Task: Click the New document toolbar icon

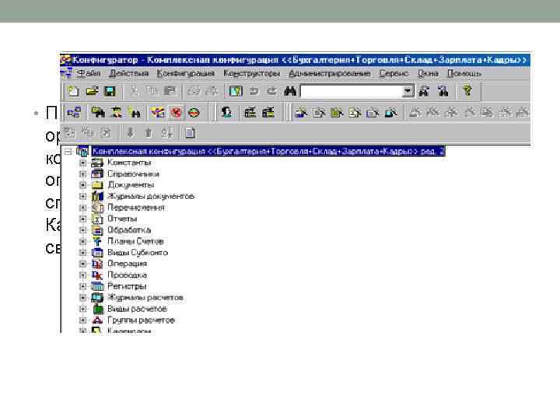Action: (73, 92)
